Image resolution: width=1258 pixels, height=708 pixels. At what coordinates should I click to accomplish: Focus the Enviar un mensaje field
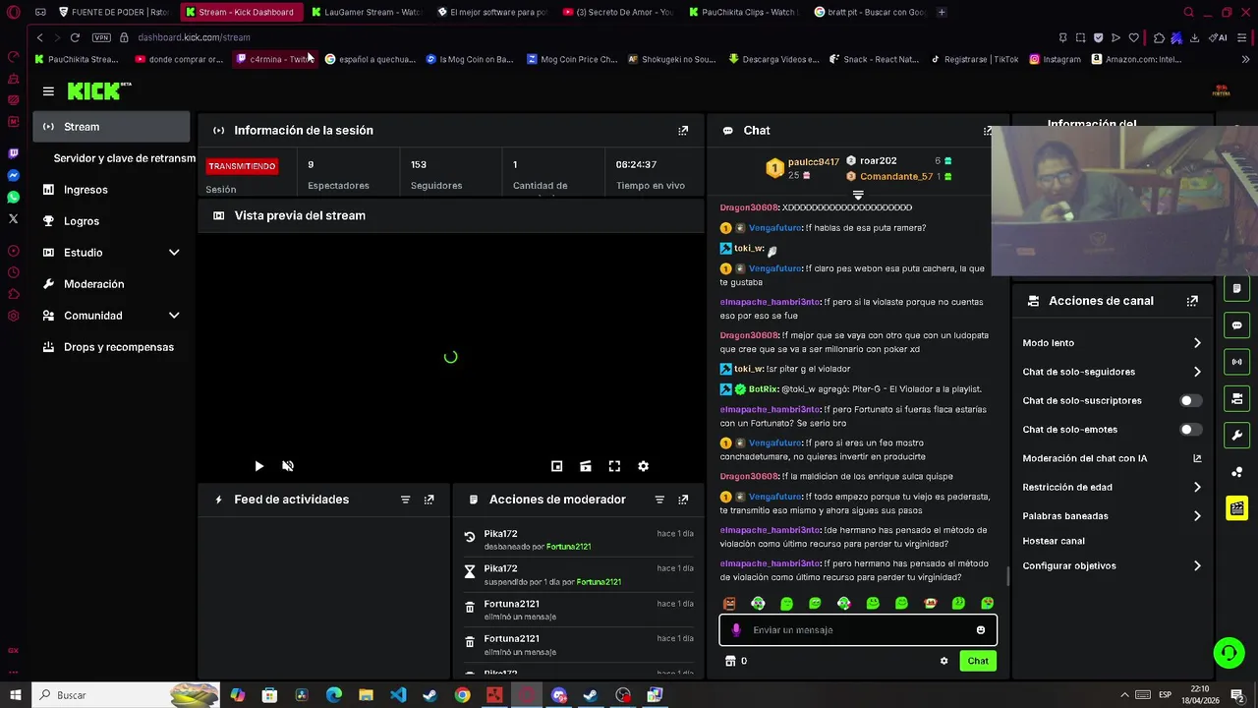(858, 630)
